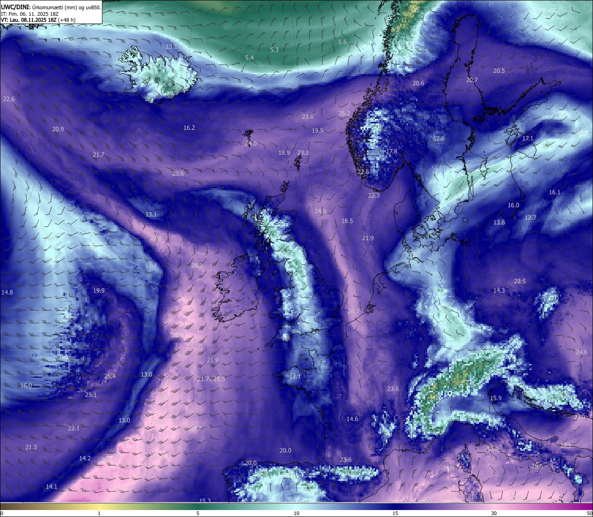Screen dimensions: 593x517
Task: Select the 20.6 value label
Action: (x=418, y=83)
